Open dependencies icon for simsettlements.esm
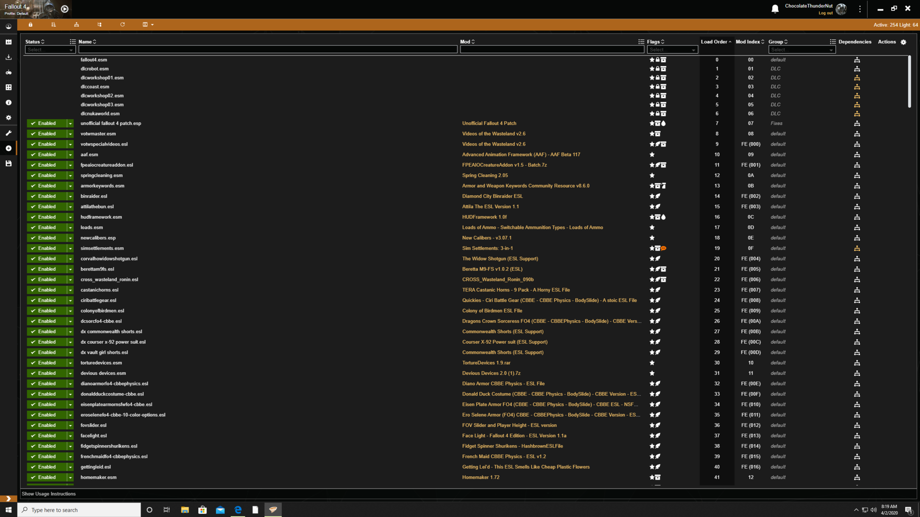 pos(857,248)
